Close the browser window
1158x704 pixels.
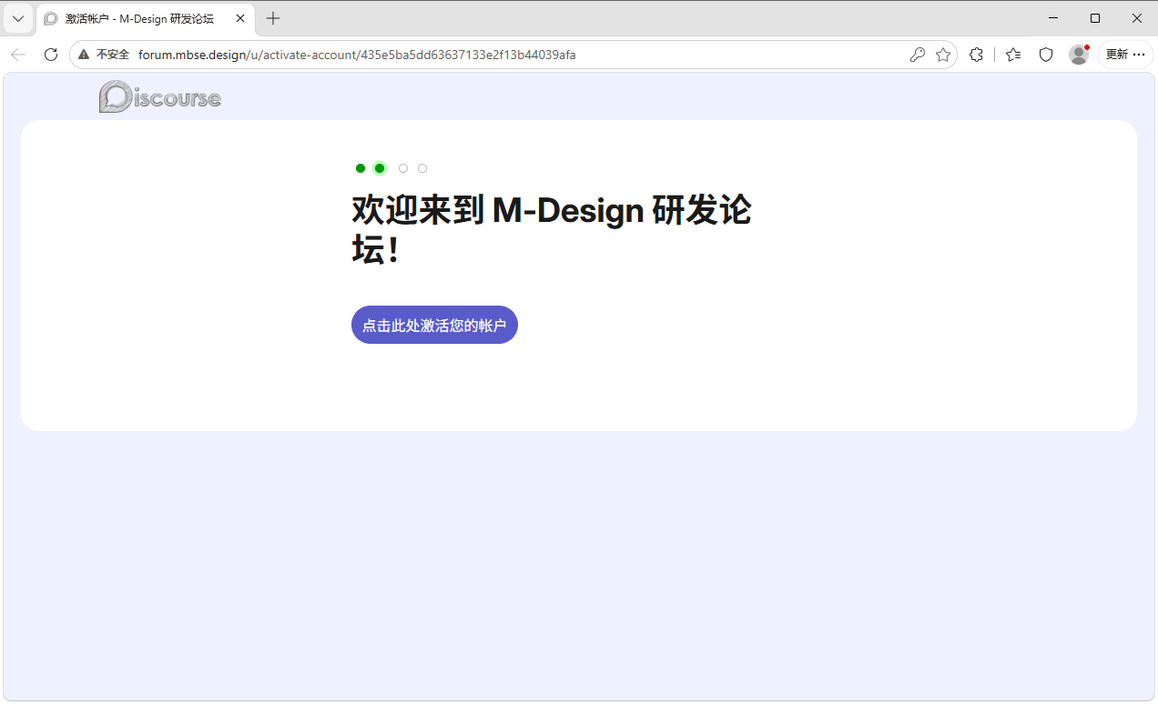(x=1137, y=18)
